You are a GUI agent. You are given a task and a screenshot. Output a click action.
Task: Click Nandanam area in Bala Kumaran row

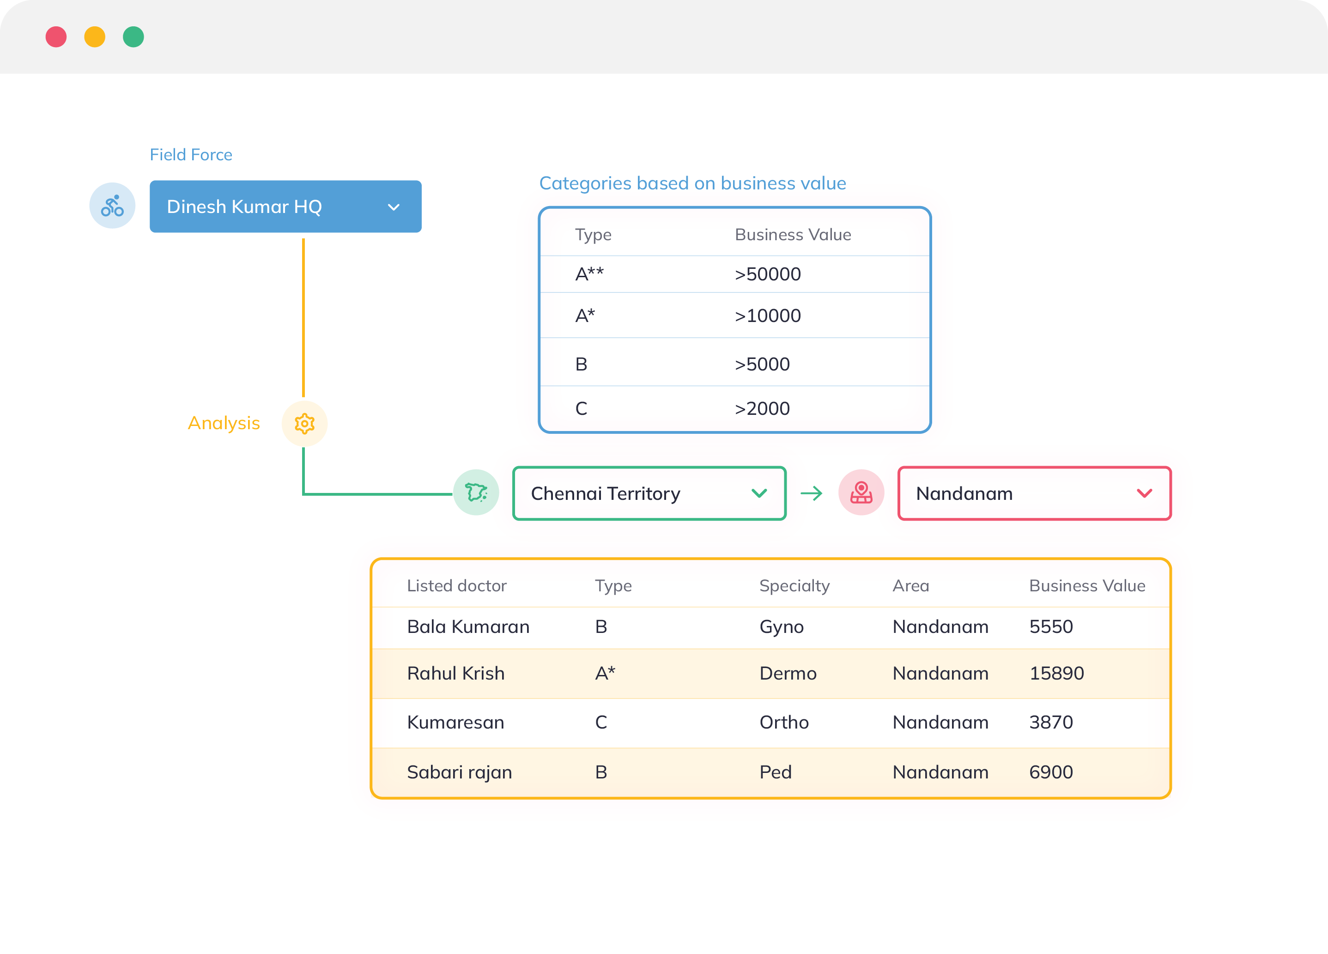pyautogui.click(x=940, y=626)
